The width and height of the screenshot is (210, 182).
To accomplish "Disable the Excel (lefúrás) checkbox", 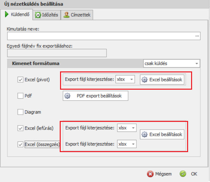I will point(20,128).
